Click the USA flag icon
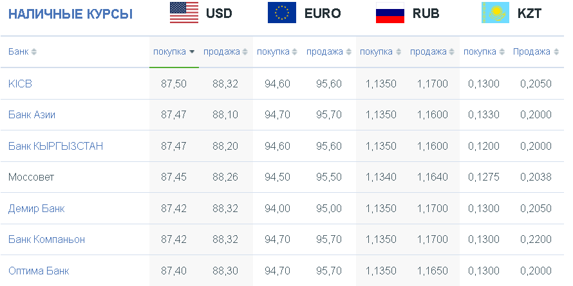The image size is (573, 286). pos(184,13)
